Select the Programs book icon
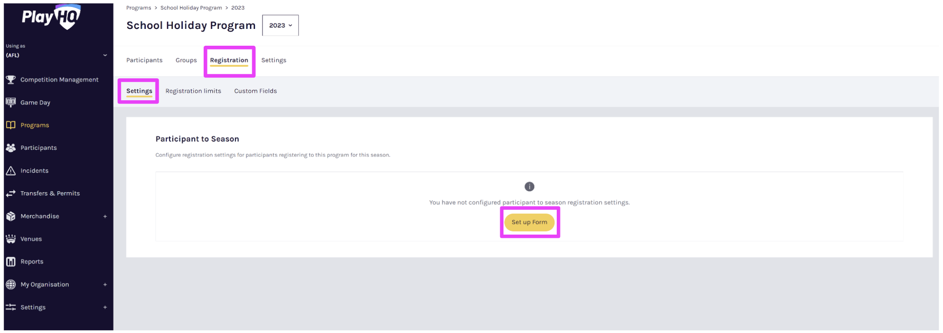Viewport: 943px width, 333px height. coord(11,125)
